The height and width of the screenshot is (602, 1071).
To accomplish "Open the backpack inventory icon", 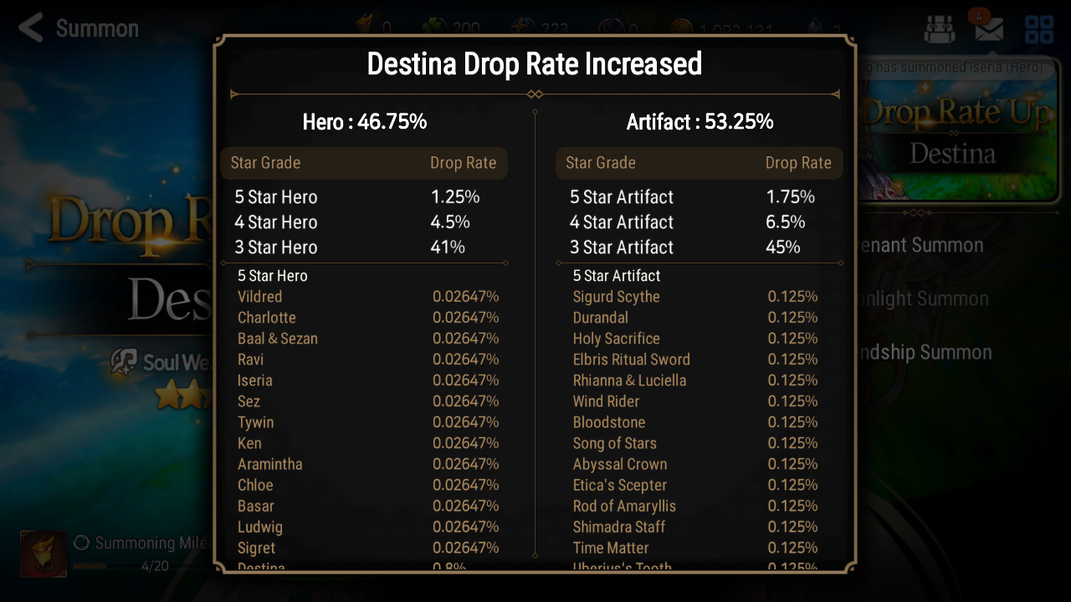I will (x=939, y=30).
